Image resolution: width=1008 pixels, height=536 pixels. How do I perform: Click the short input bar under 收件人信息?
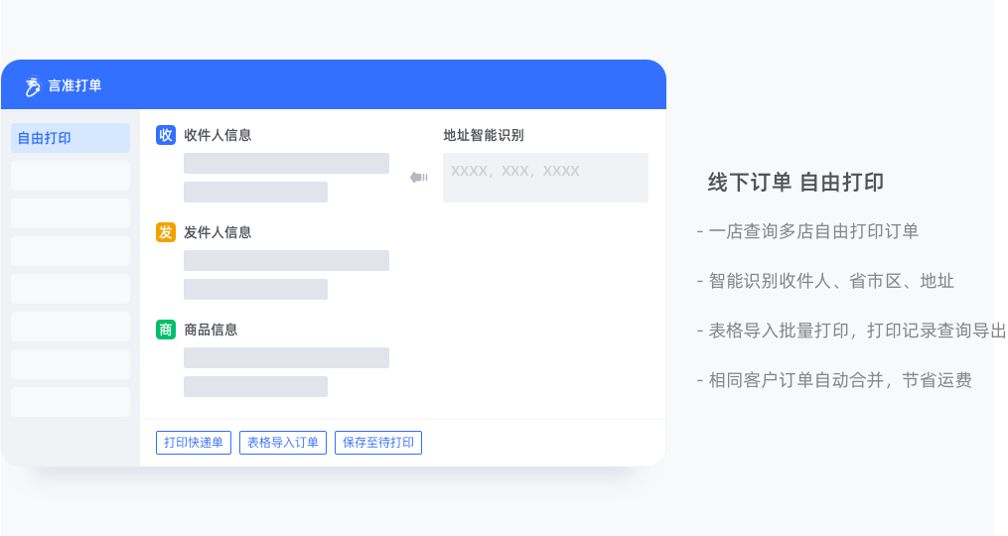point(255,192)
